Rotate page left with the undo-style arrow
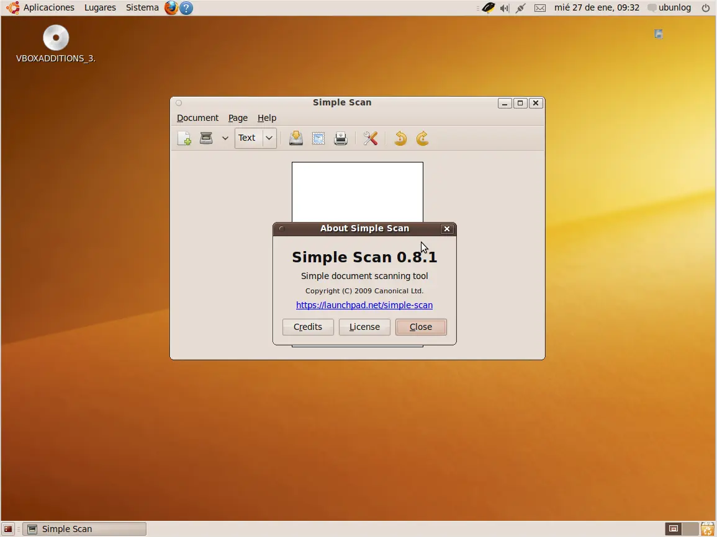This screenshot has height=537, width=717. tap(400, 138)
